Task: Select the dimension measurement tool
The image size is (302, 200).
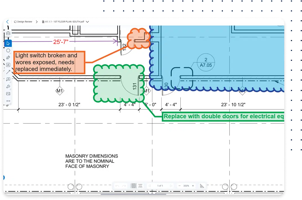Action: (8, 101)
